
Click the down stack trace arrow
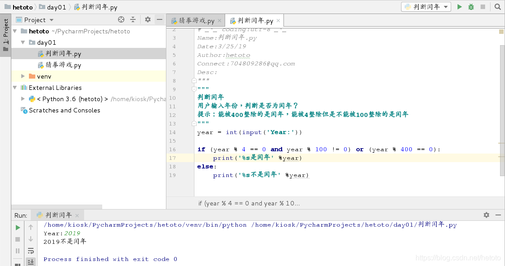[x=31, y=239]
